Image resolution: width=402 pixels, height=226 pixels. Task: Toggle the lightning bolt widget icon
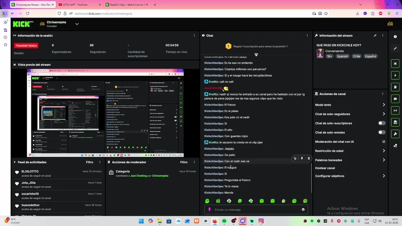click(395, 75)
